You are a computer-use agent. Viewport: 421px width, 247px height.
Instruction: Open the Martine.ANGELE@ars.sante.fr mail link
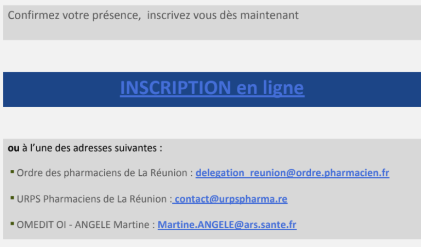point(227,225)
